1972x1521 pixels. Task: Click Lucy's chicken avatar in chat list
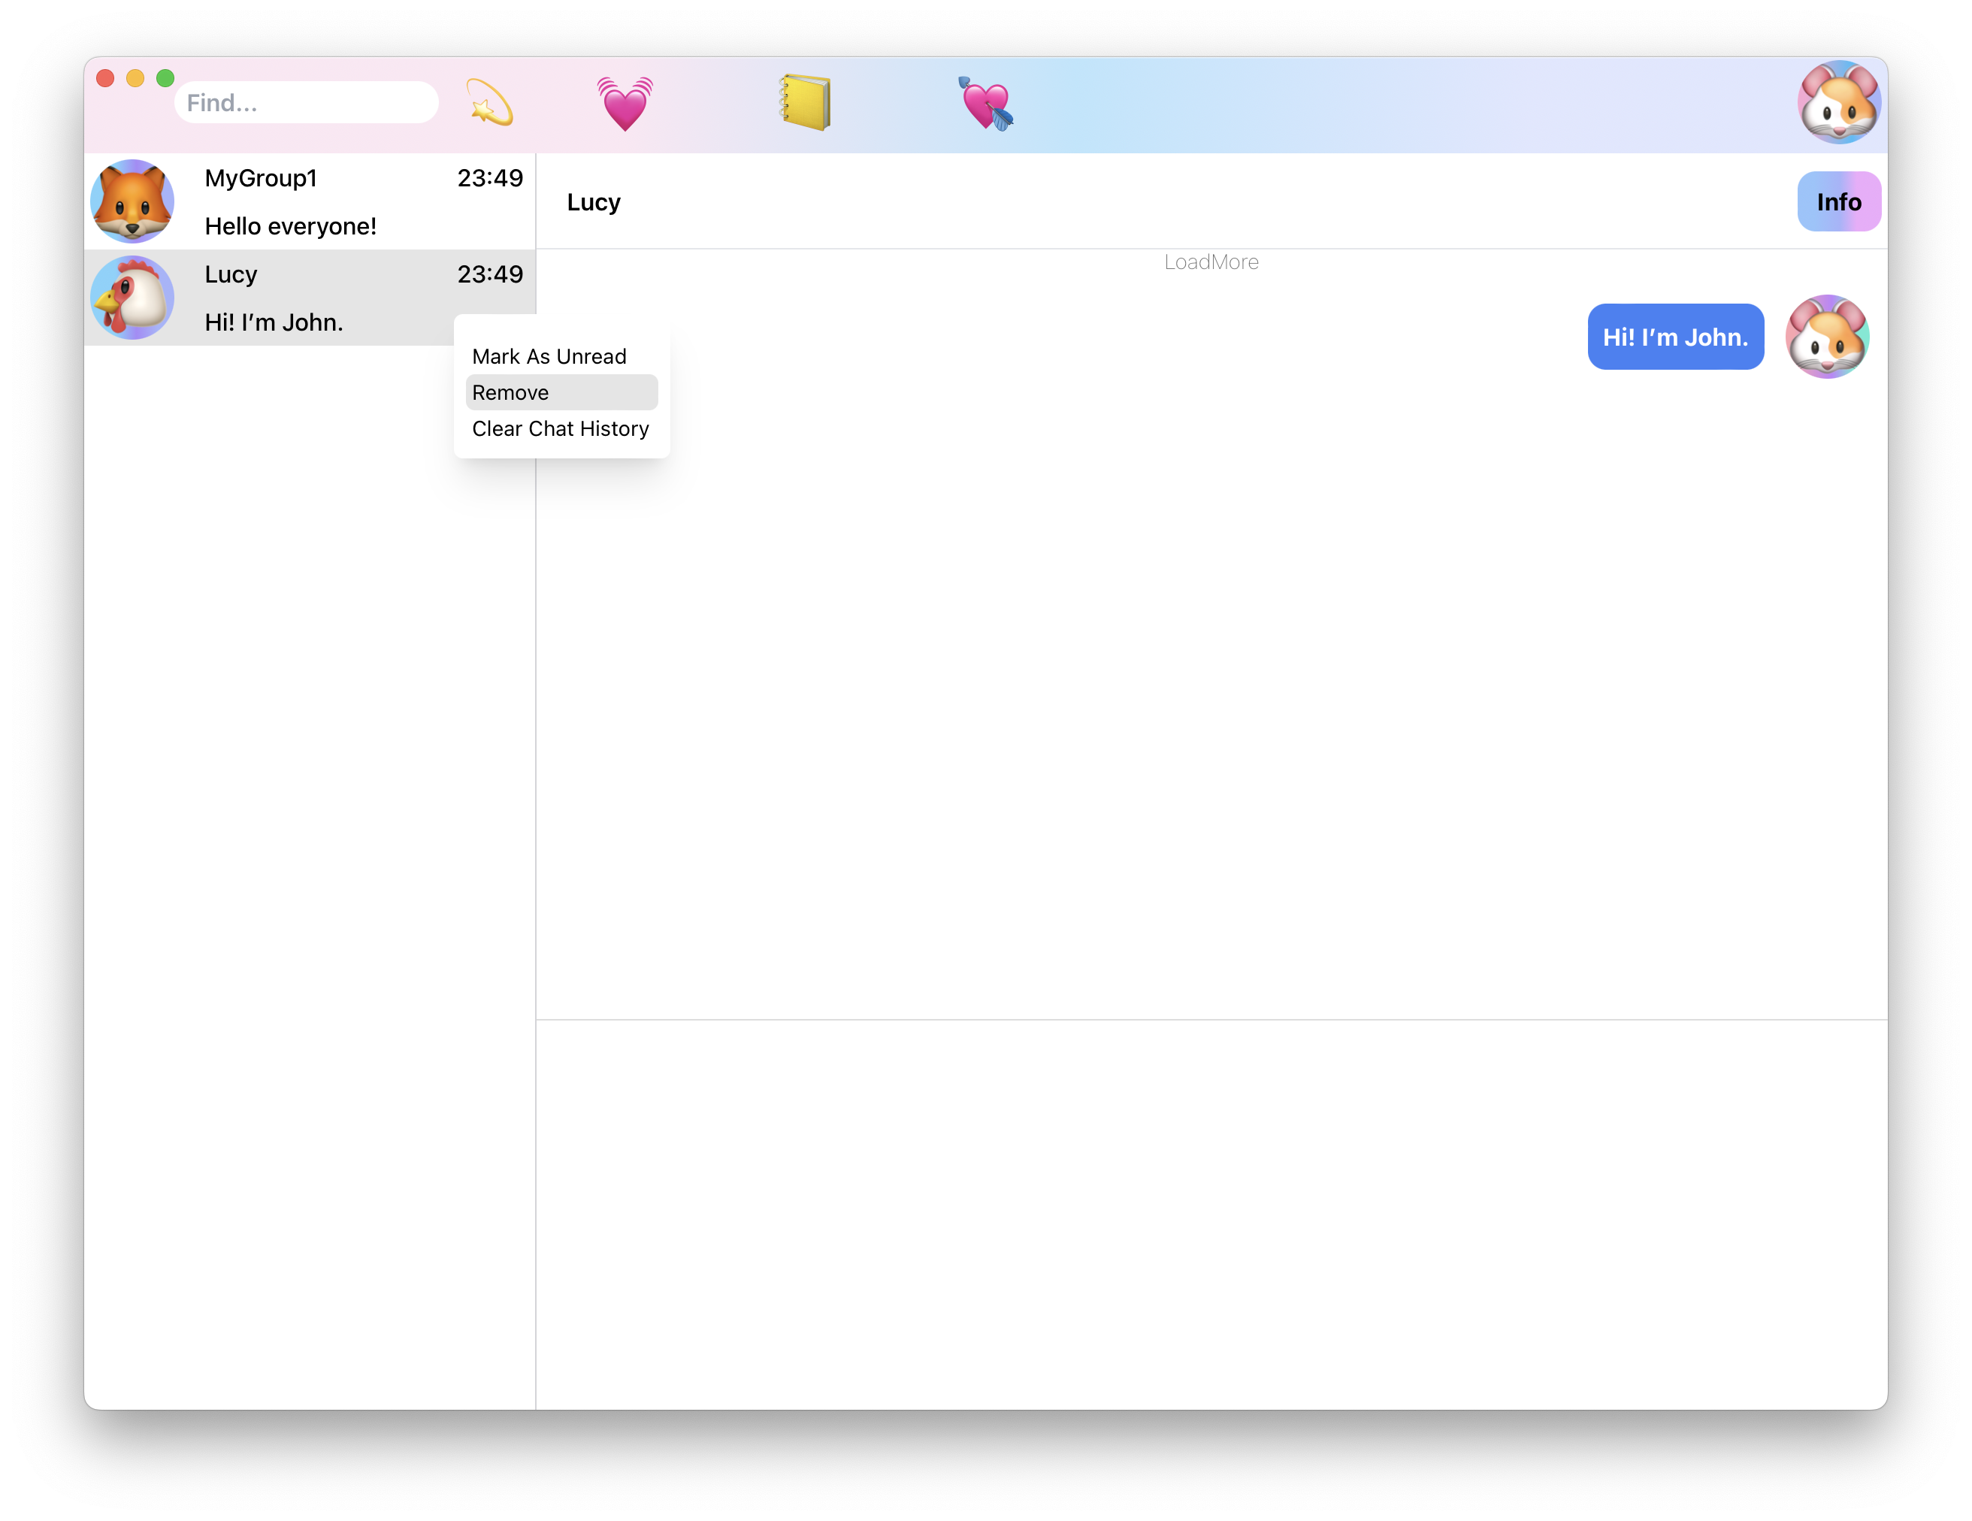pyautogui.click(x=133, y=297)
